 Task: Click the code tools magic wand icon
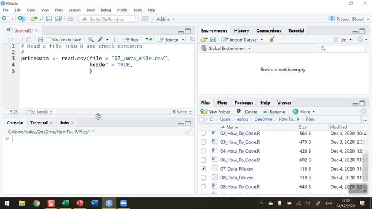coord(101,39)
